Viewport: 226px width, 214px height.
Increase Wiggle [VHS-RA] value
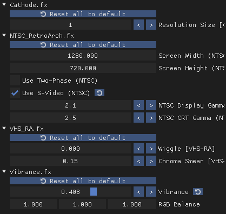pos(151,149)
